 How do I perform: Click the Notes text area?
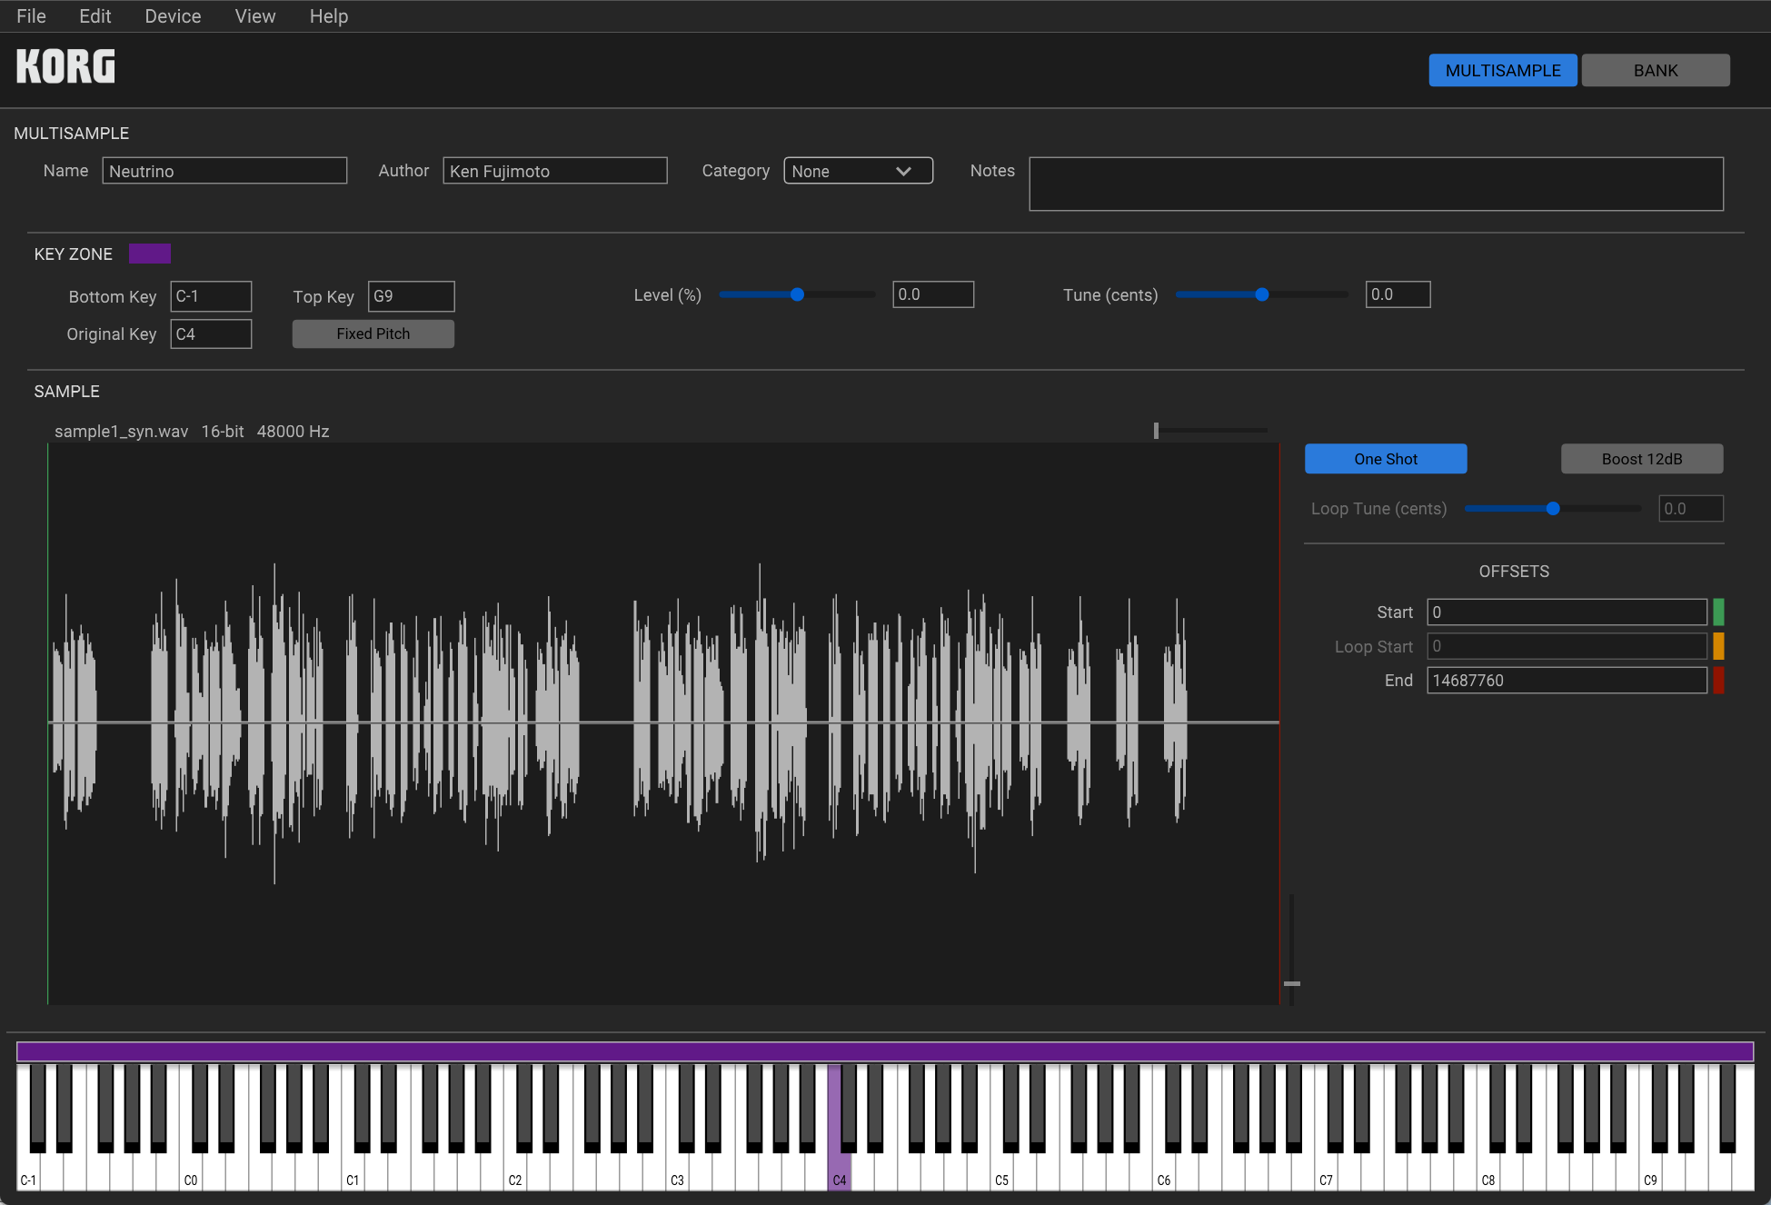(x=1376, y=184)
